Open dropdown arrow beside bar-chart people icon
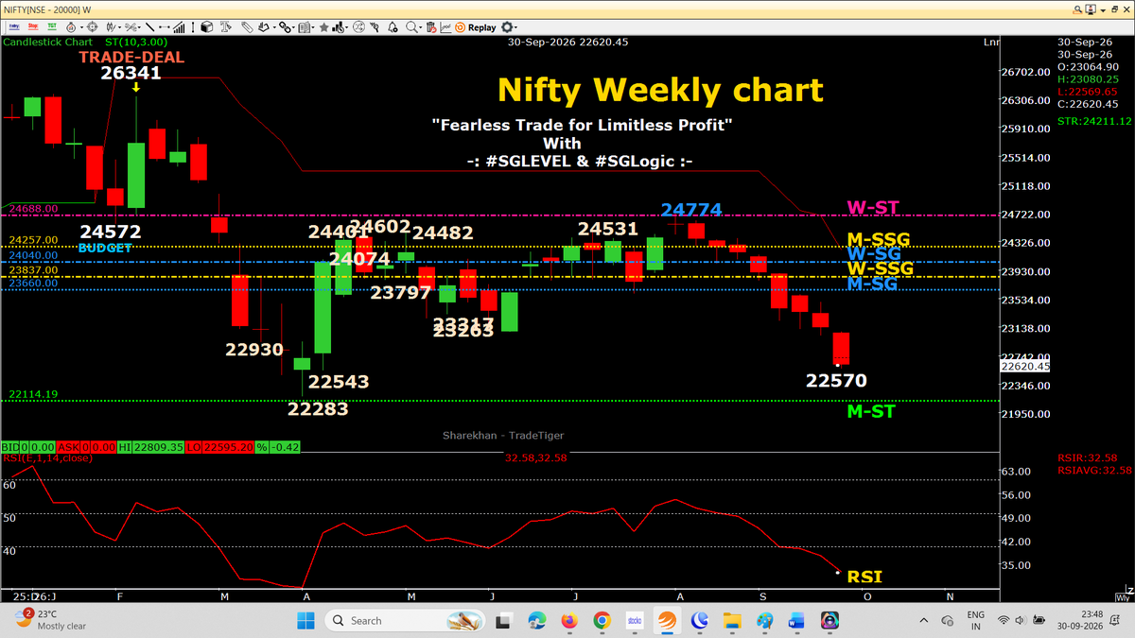 [x=347, y=28]
